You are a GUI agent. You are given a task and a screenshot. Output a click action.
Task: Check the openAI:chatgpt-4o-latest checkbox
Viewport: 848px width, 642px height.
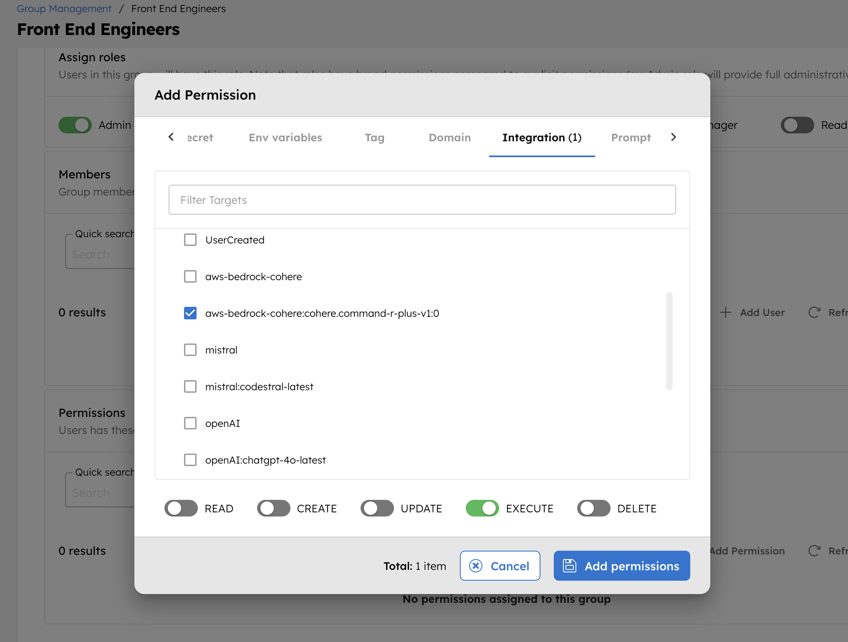[190, 460]
